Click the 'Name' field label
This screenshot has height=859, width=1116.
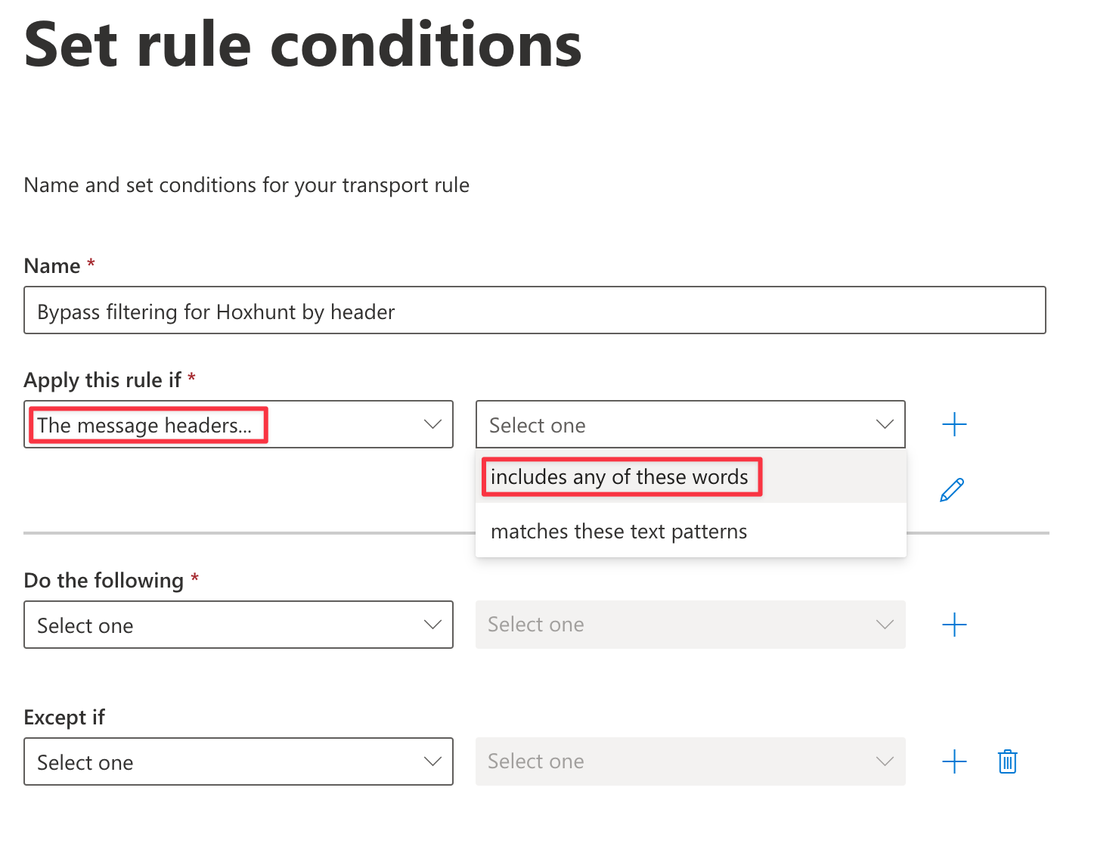[x=52, y=265]
